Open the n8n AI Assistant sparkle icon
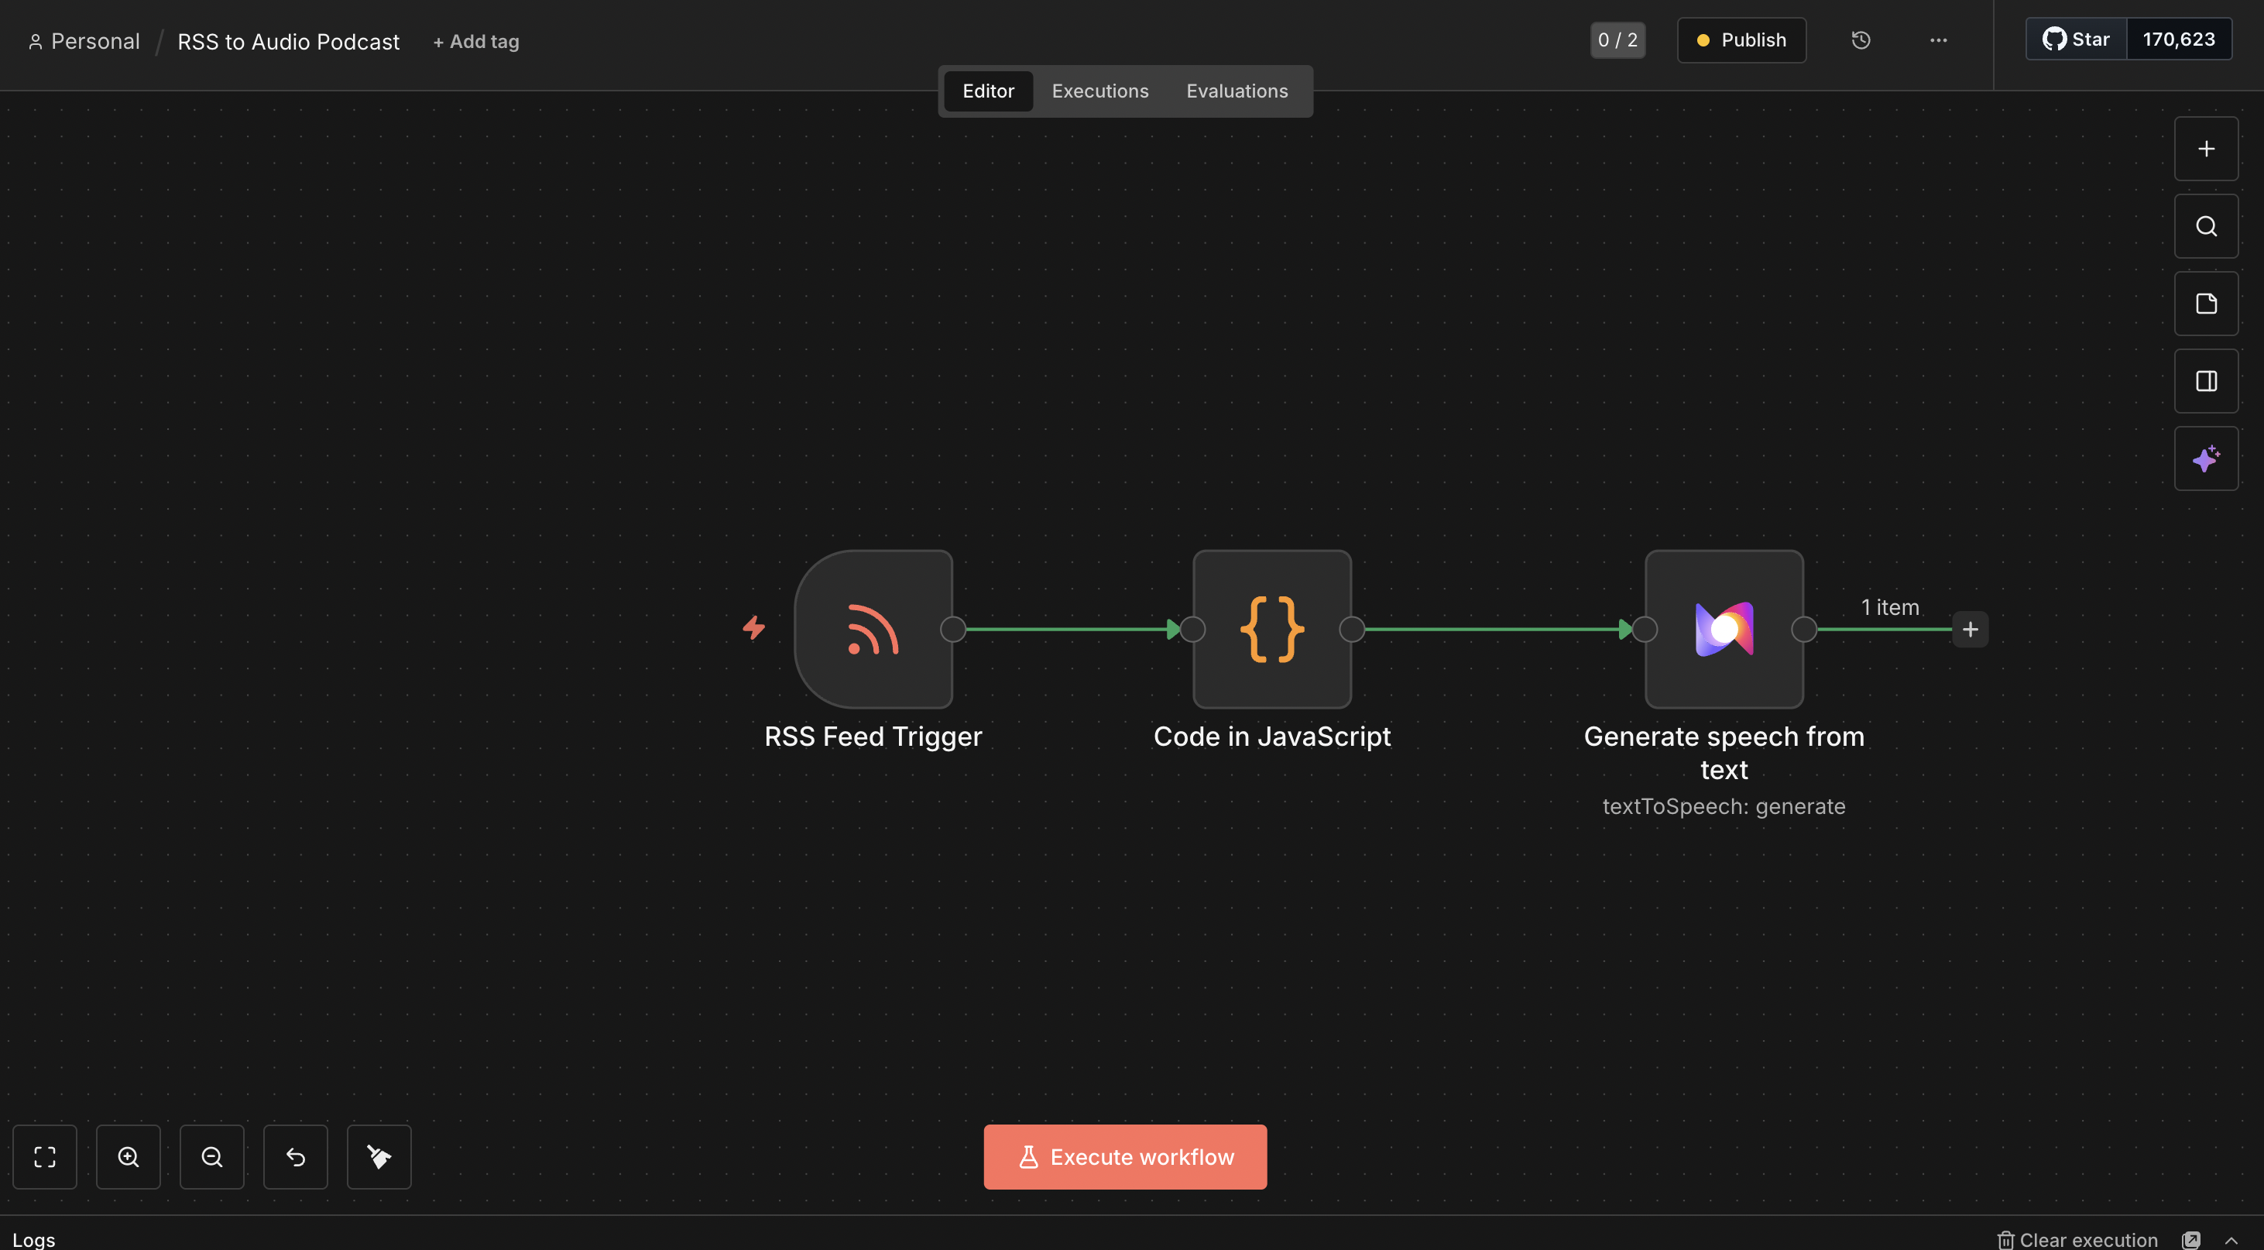The image size is (2264, 1250). [2206, 458]
